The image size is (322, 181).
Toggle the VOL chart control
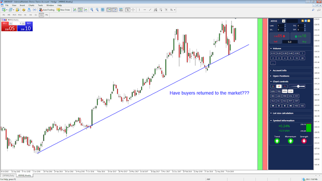click(290, 96)
